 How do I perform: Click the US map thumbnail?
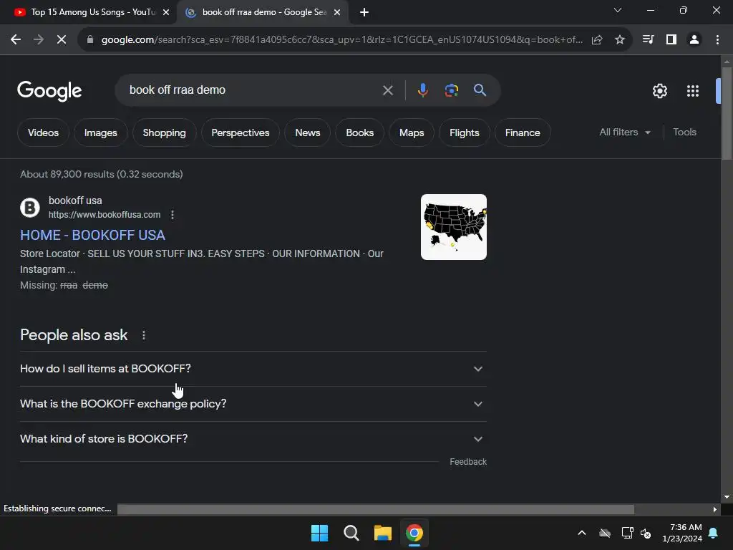point(453,227)
